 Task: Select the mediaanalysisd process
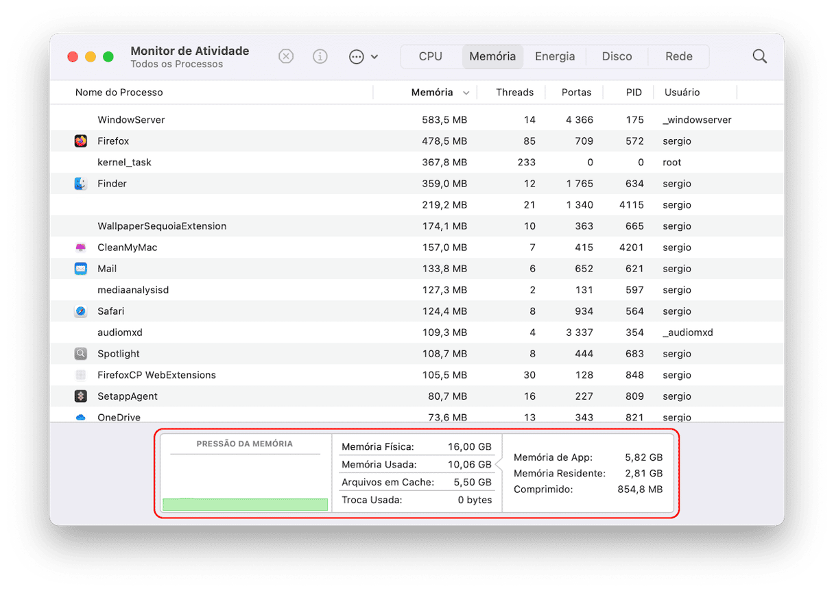(x=133, y=290)
